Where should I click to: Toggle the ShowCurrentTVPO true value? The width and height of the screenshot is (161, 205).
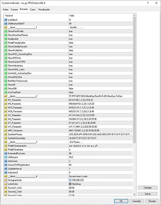[x=71, y=62]
